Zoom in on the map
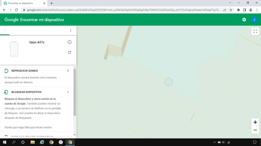Image resolution: width=261 pixels, height=146 pixels. coord(255,122)
